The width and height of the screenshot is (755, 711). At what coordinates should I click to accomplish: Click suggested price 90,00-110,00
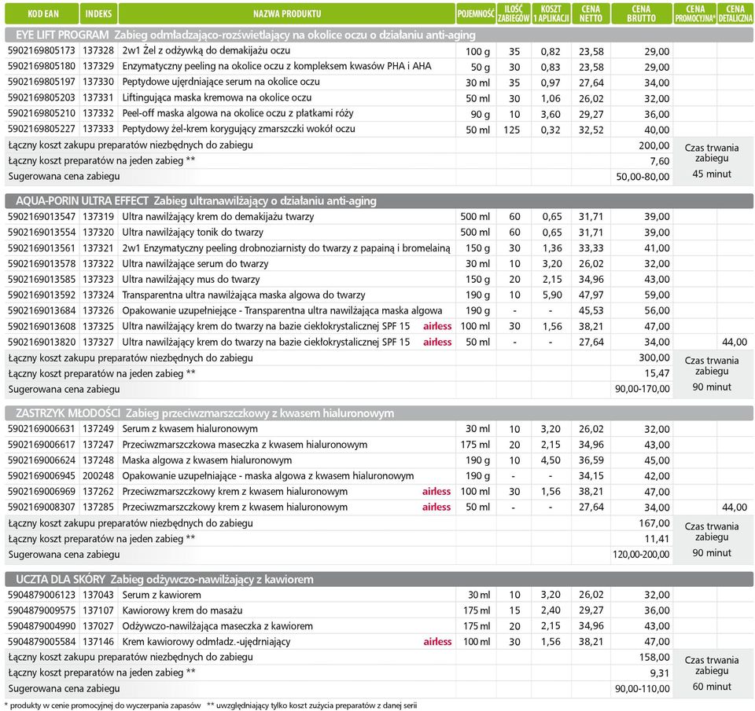point(643,688)
